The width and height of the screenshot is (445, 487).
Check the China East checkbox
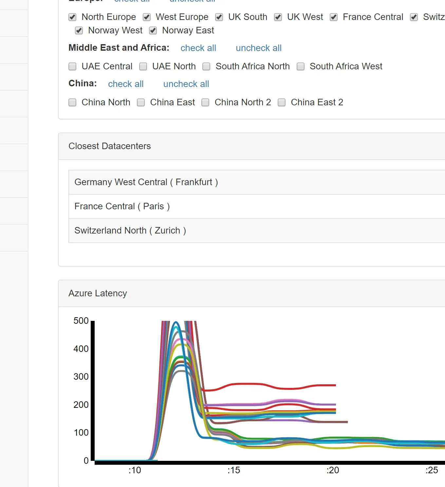coord(141,103)
